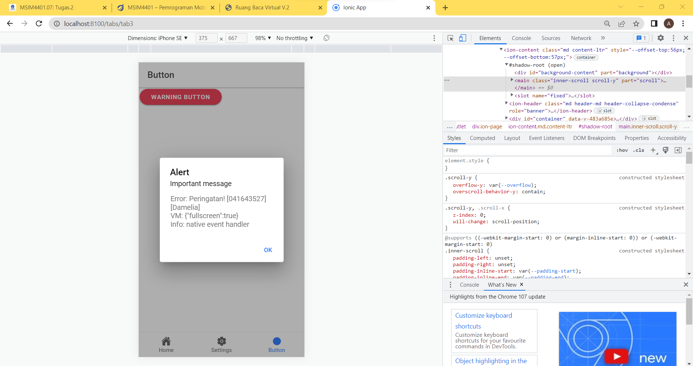Select the inspect element cursor icon
The image size is (693, 366).
(450, 38)
